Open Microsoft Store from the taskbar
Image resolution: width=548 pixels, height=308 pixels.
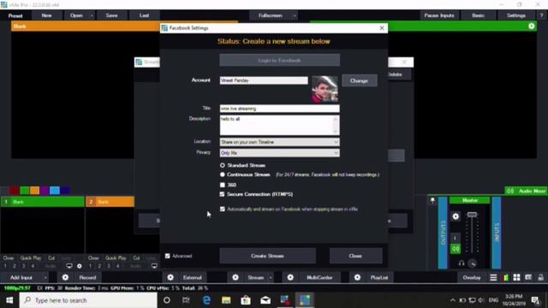coord(246,300)
